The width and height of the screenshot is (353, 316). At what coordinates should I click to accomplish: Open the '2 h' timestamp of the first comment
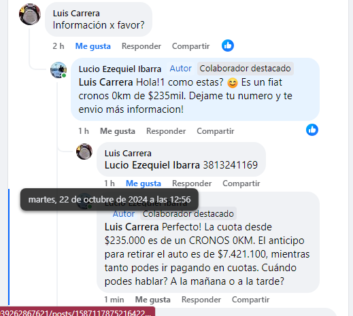point(58,46)
